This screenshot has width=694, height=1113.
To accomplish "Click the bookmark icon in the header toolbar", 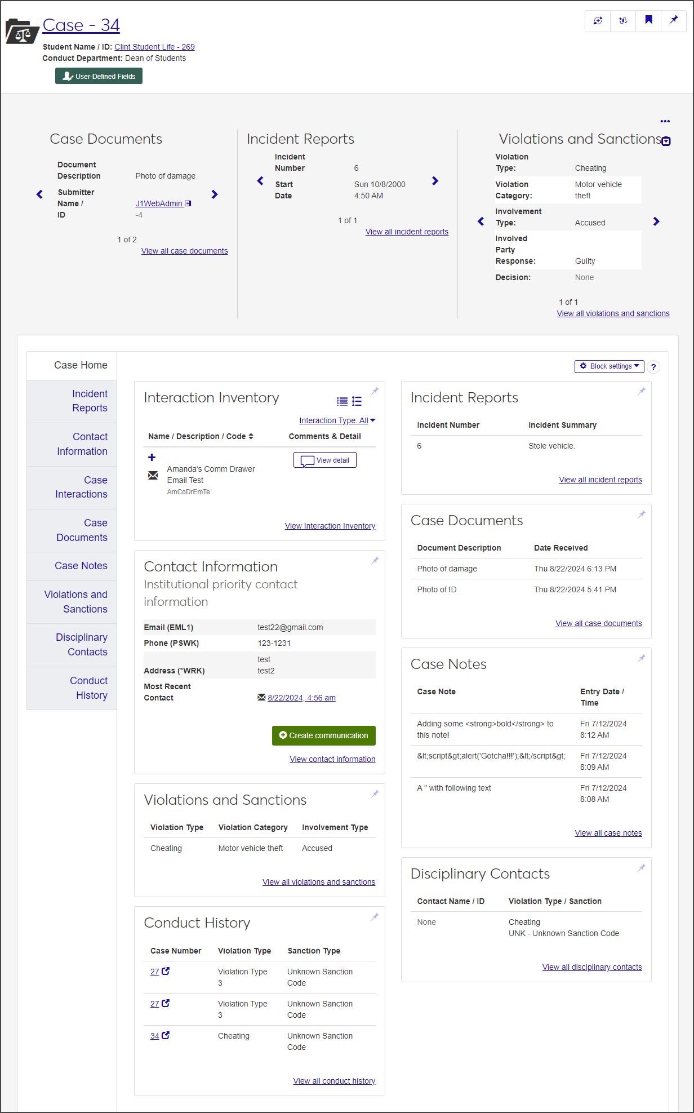I will click(648, 20).
